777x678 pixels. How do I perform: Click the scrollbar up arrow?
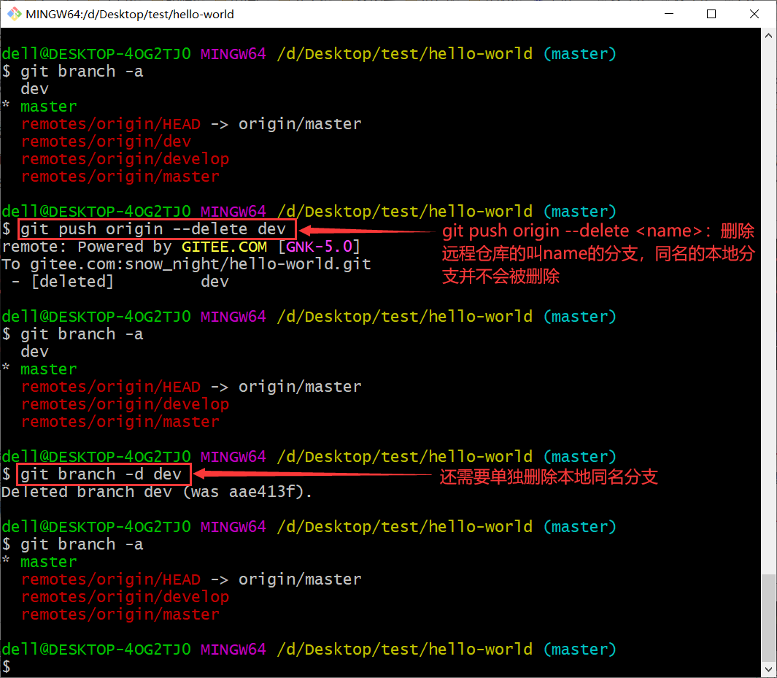tap(768, 36)
